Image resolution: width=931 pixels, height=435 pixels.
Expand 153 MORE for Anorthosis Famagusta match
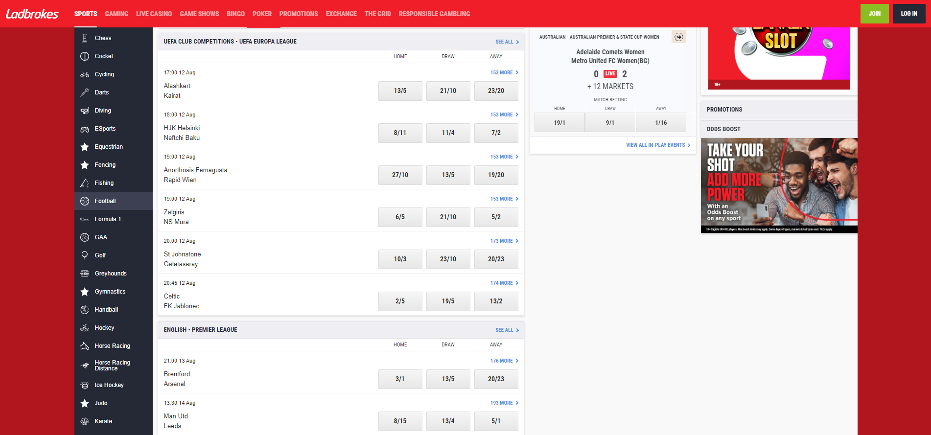click(x=504, y=157)
